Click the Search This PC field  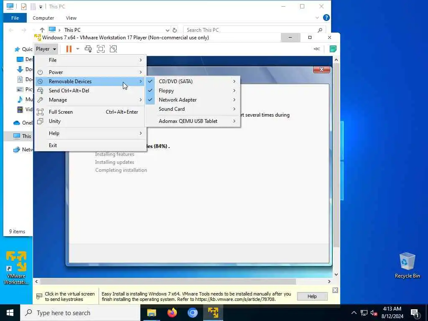point(255,30)
